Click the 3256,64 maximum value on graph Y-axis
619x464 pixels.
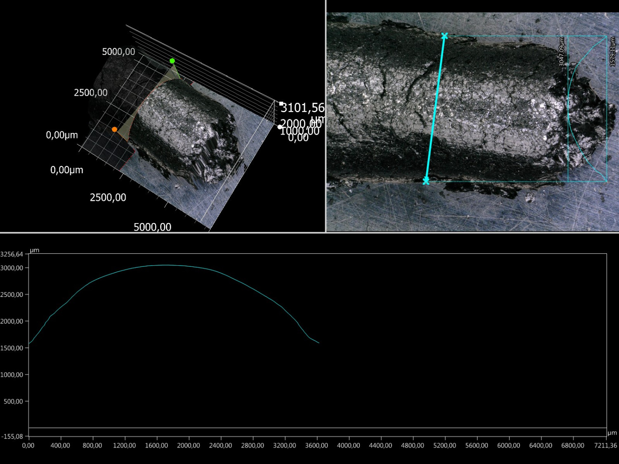click(x=12, y=254)
